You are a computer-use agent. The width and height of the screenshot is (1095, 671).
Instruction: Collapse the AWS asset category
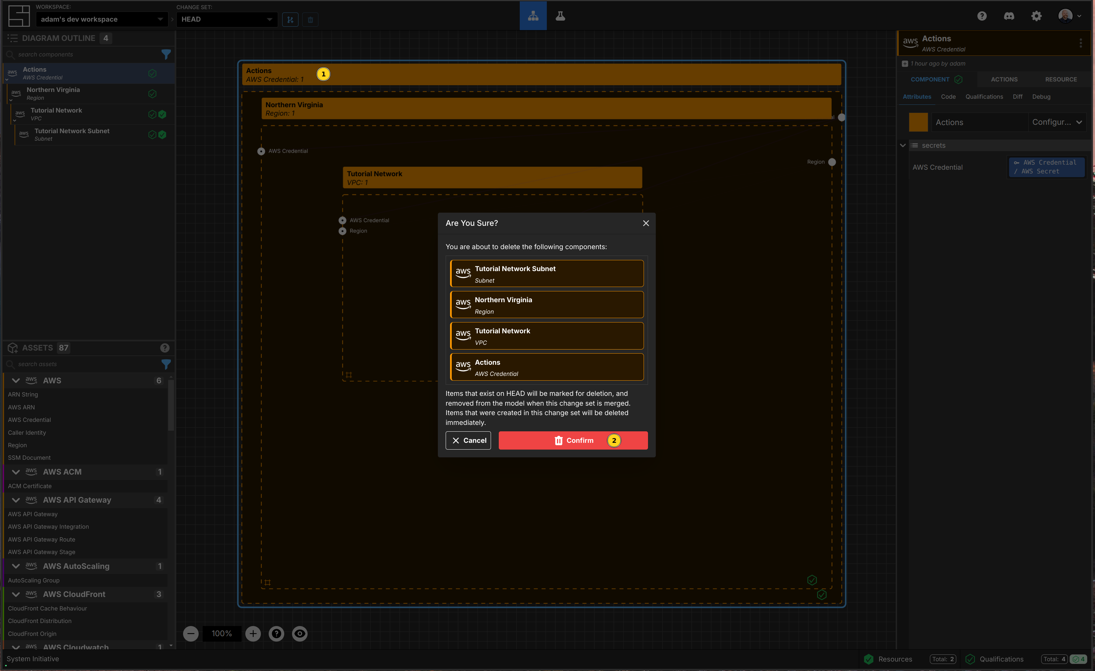coord(16,381)
